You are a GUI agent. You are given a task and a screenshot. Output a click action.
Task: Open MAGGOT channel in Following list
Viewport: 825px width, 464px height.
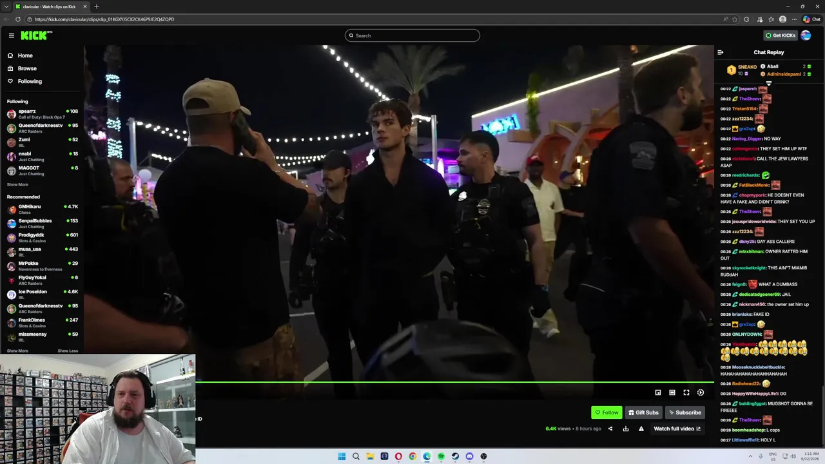click(x=42, y=170)
